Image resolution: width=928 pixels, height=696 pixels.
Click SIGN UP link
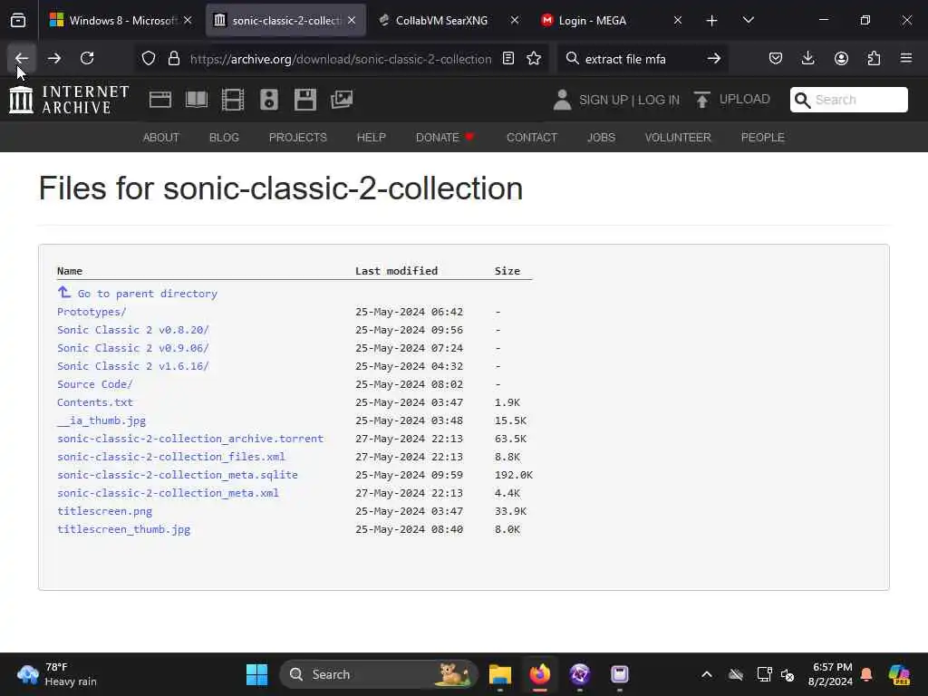pos(604,100)
